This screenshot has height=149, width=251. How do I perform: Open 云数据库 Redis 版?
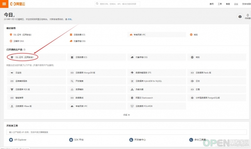216,73
